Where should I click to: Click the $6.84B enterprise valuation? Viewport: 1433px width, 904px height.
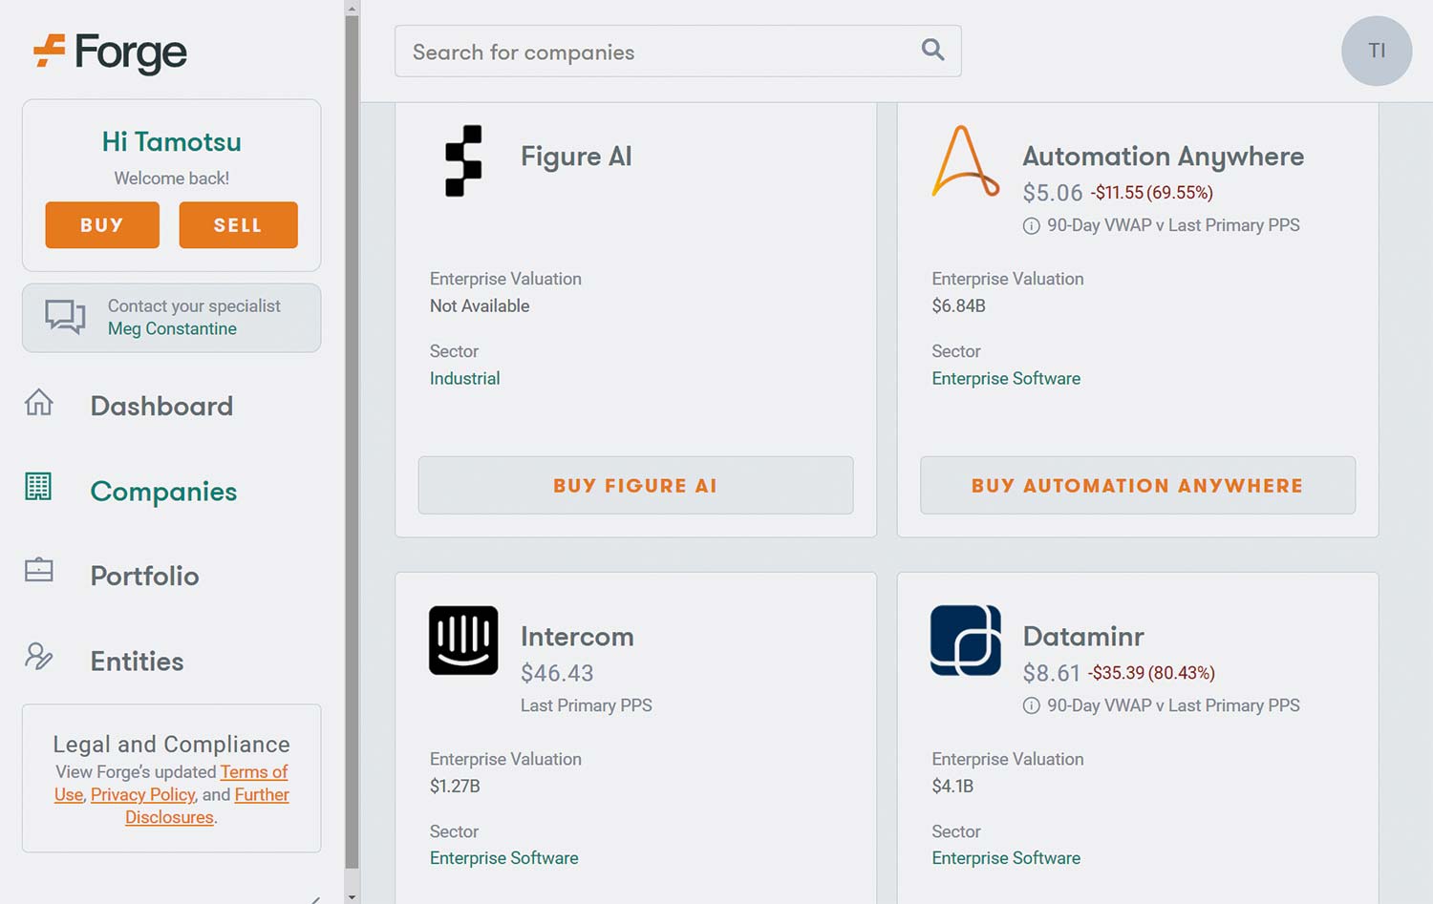pyautogui.click(x=958, y=305)
